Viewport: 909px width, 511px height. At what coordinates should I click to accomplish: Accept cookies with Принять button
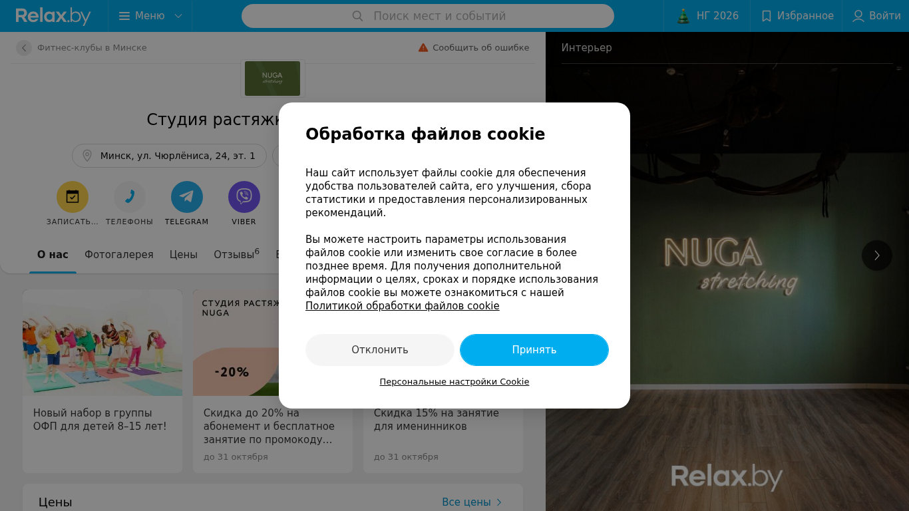(x=534, y=350)
